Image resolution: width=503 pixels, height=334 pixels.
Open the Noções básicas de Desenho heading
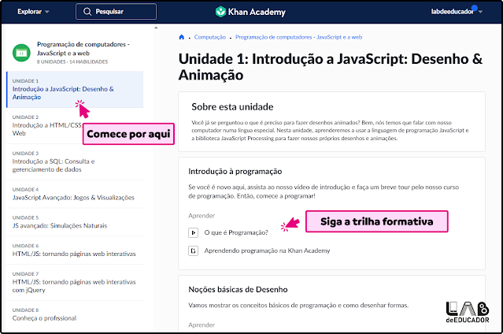point(238,289)
